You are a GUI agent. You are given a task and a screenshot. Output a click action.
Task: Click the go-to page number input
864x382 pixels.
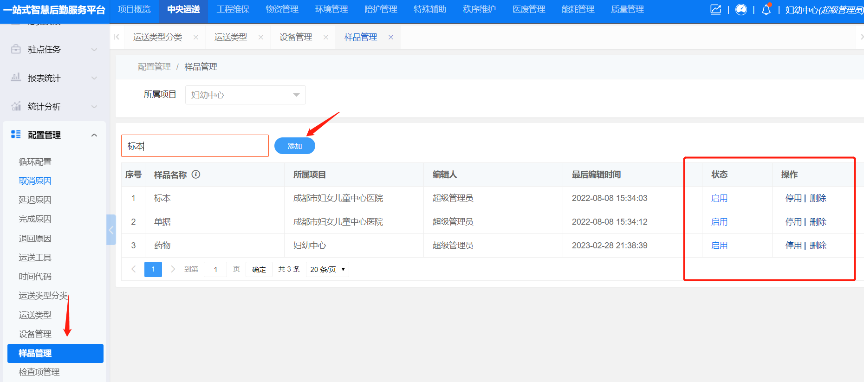click(215, 269)
